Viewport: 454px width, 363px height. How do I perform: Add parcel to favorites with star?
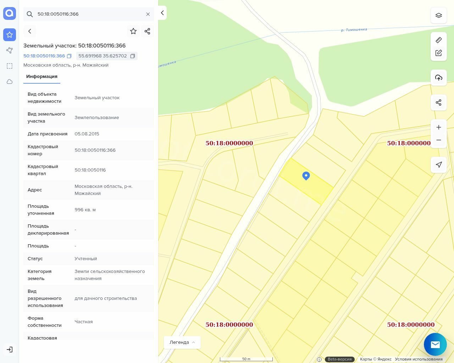[133, 31]
